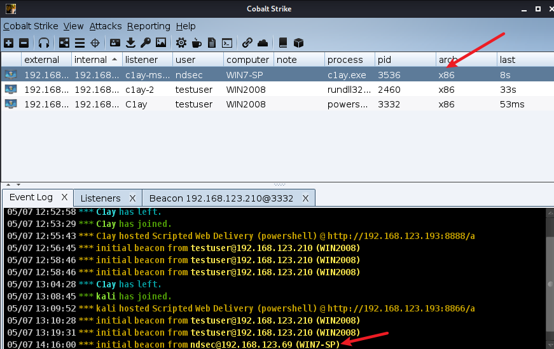
Task: Click the event log vertical scrollbar thumb
Action: (550, 284)
